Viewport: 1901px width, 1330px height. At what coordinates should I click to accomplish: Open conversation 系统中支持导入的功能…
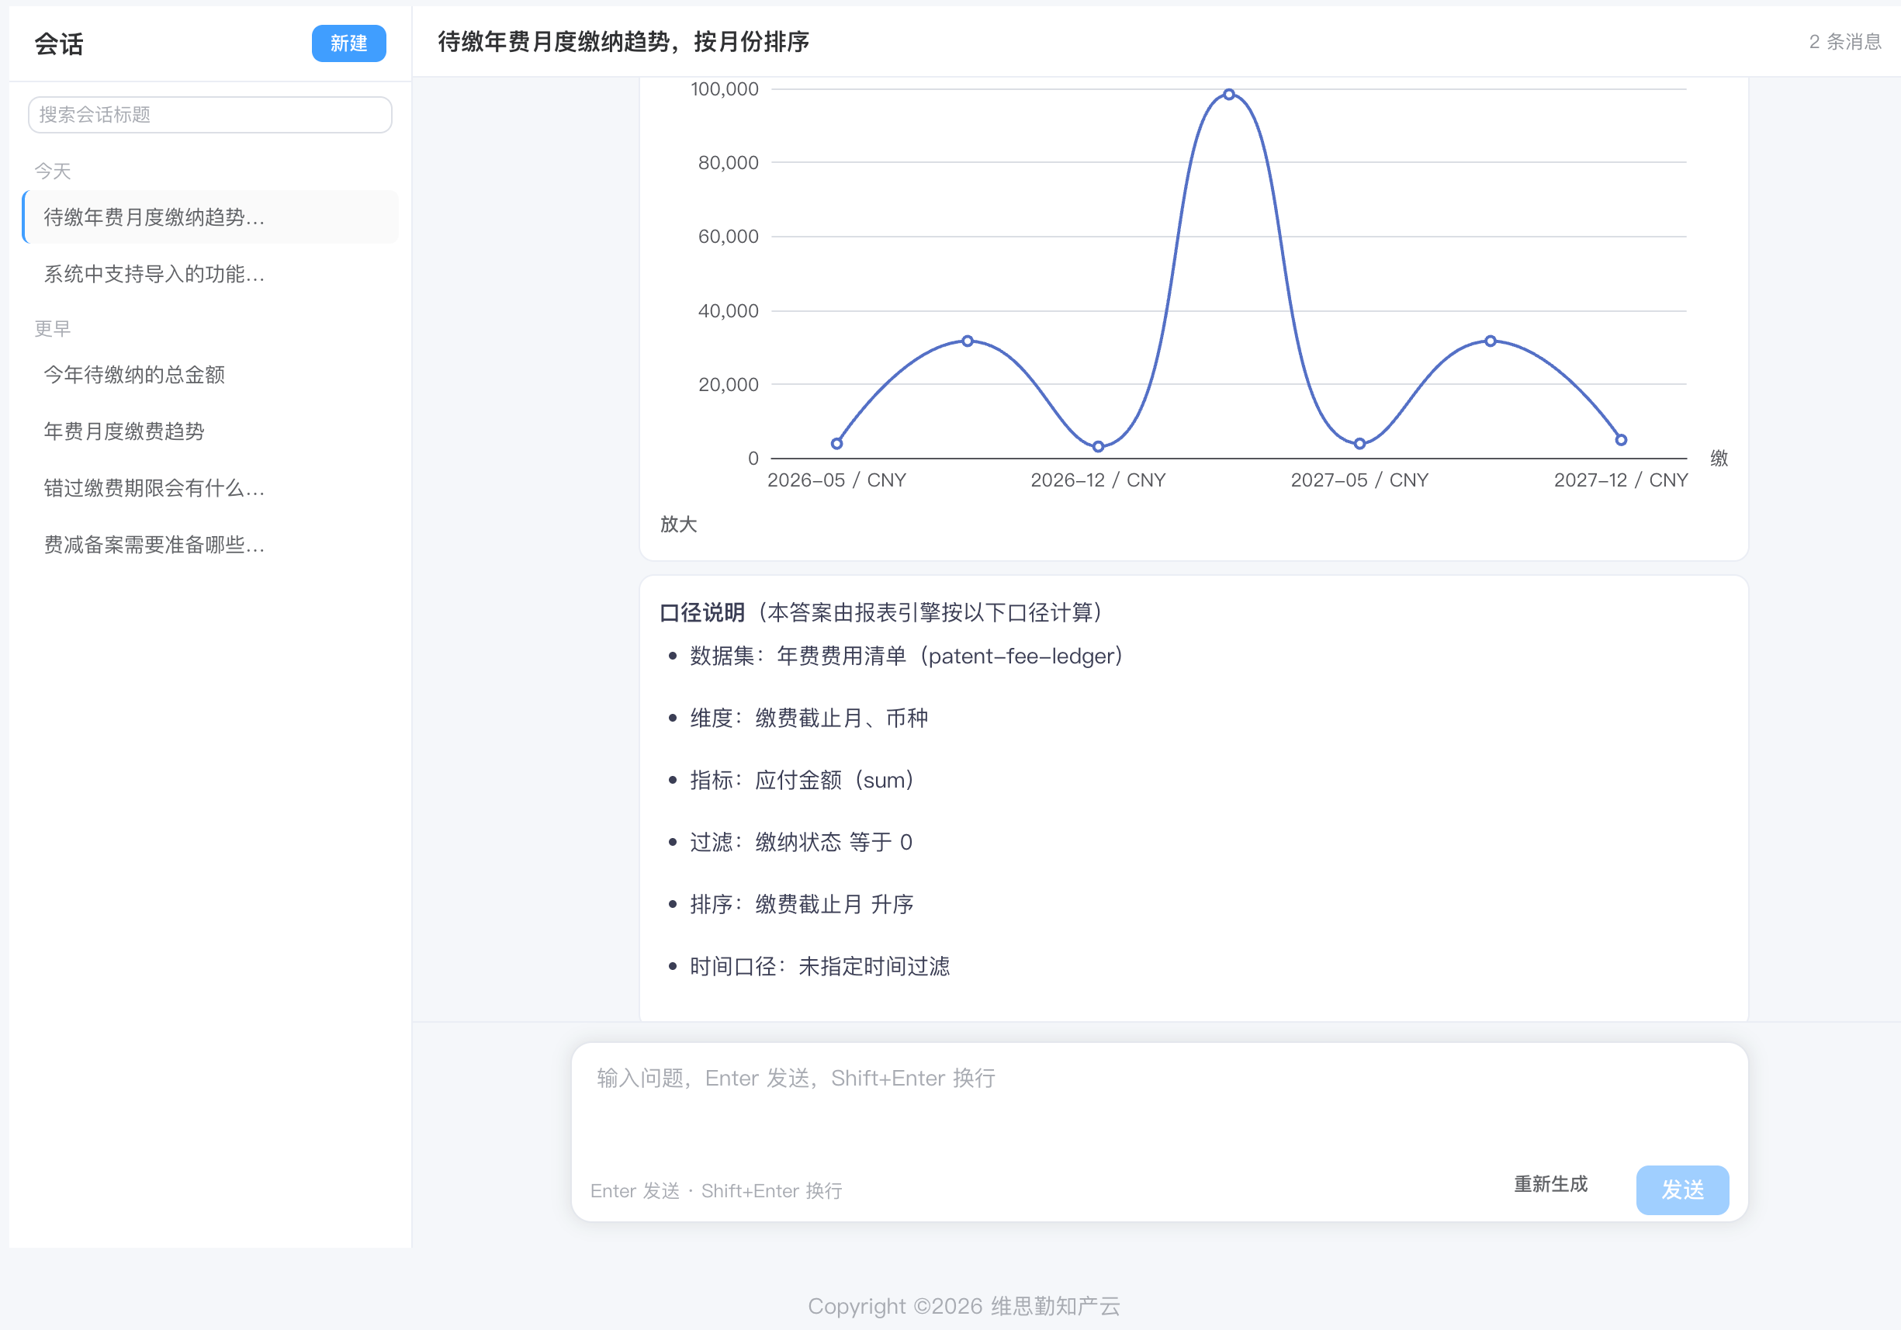tap(210, 274)
